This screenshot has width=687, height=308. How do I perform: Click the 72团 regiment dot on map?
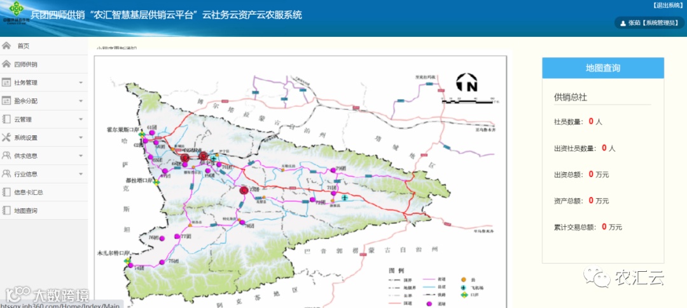312,200
